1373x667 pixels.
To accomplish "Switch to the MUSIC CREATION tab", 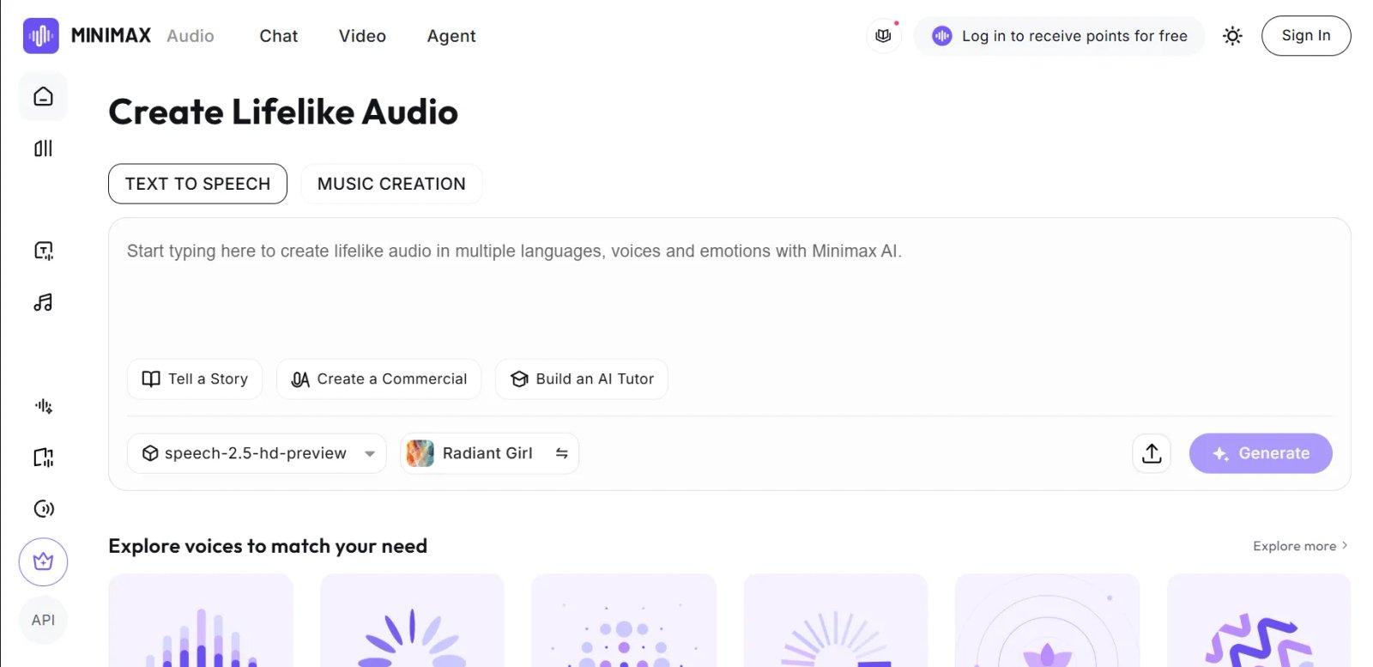I will pos(391,184).
